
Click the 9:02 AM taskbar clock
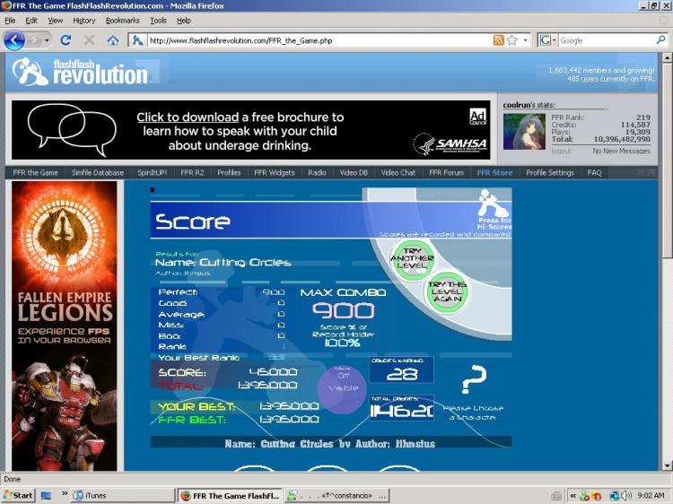tap(651, 495)
